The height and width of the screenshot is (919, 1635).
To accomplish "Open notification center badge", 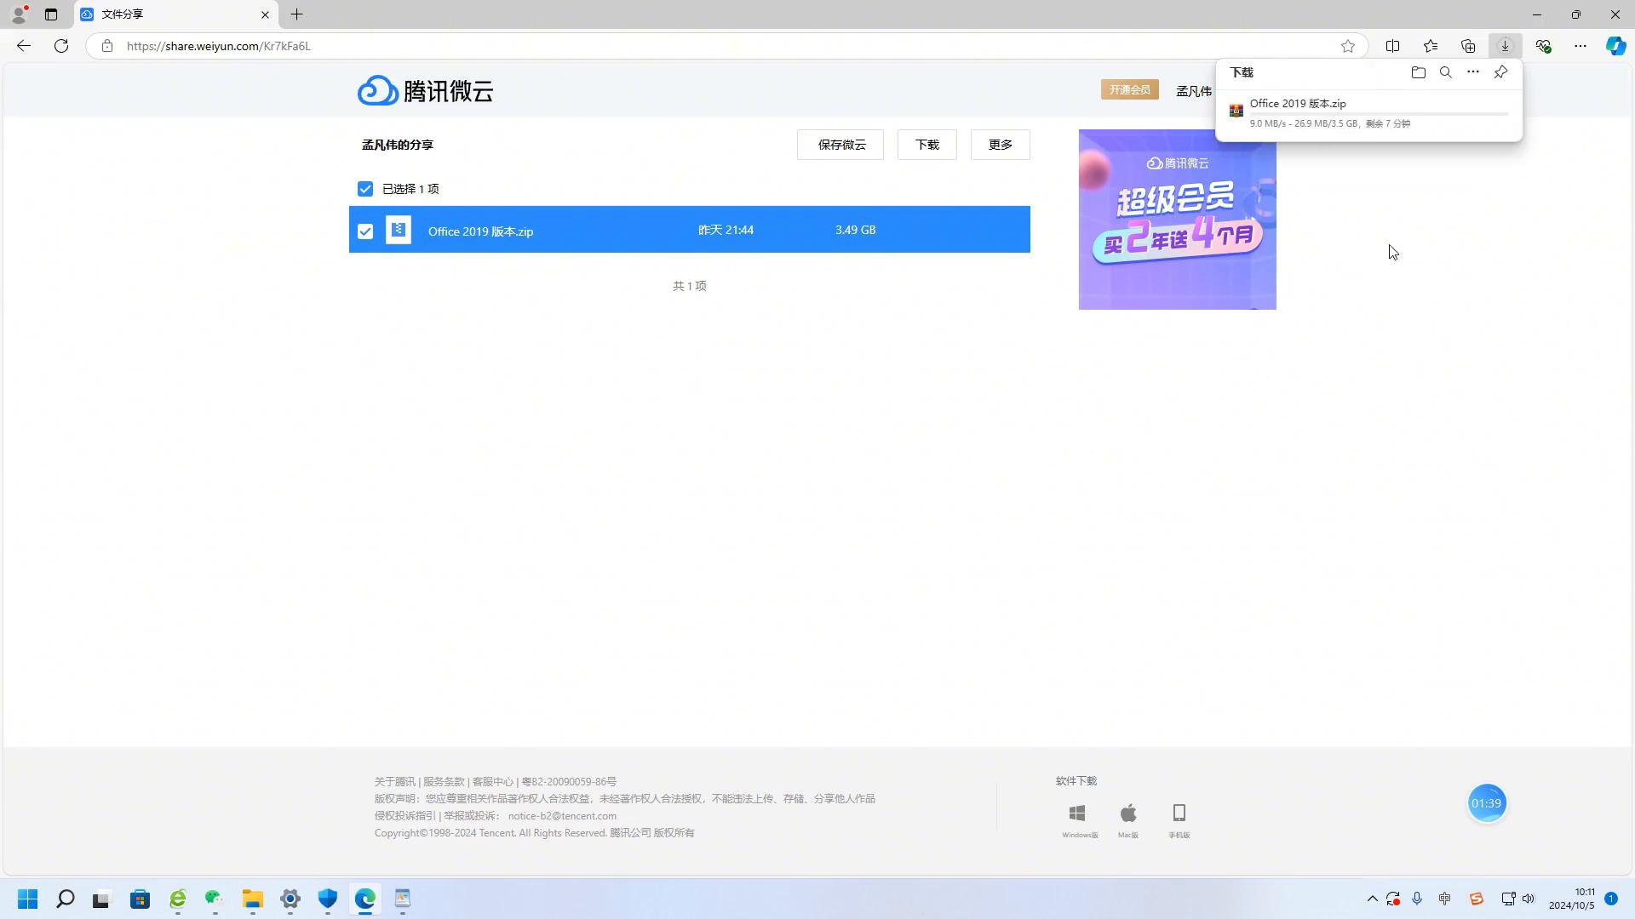I will [1611, 899].
